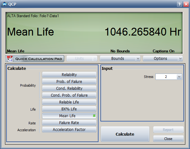This screenshot has width=190, height=149.
Task: Select Cond. Reliability option
Action: point(69,89)
